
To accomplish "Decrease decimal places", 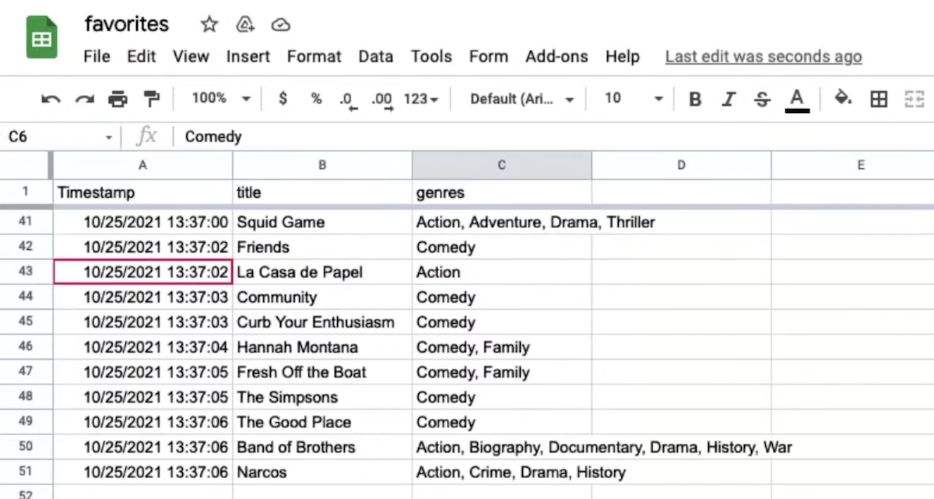I will pyautogui.click(x=347, y=100).
